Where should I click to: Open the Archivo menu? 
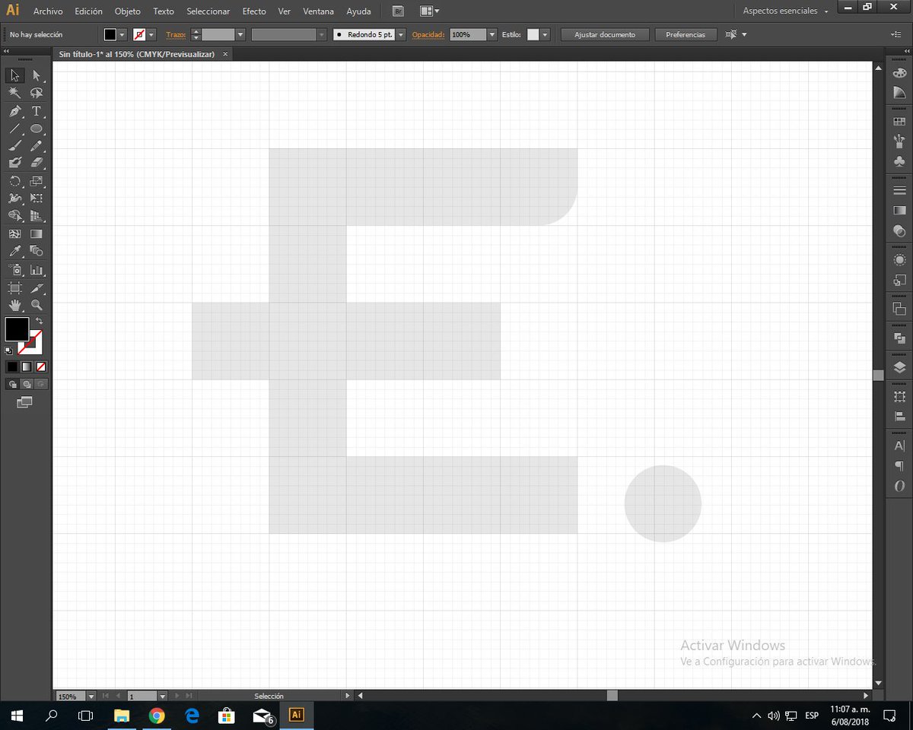(48, 11)
